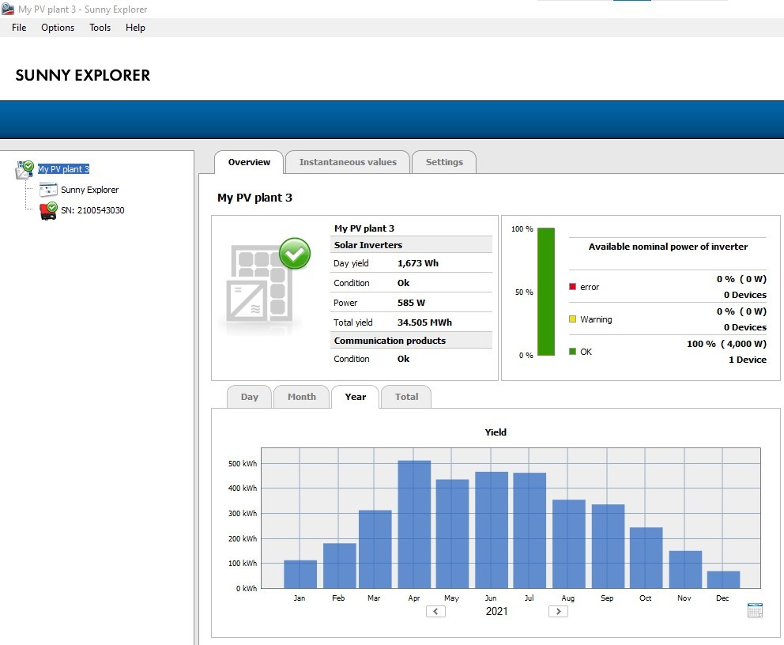Image resolution: width=784 pixels, height=645 pixels.
Task: Click the Communication products Condition Ok value
Action: [404, 359]
